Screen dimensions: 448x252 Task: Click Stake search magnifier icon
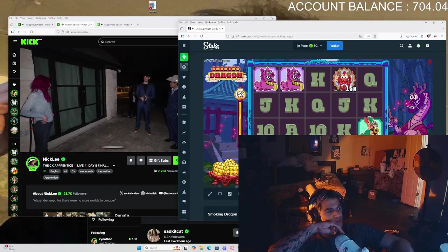coord(401,45)
